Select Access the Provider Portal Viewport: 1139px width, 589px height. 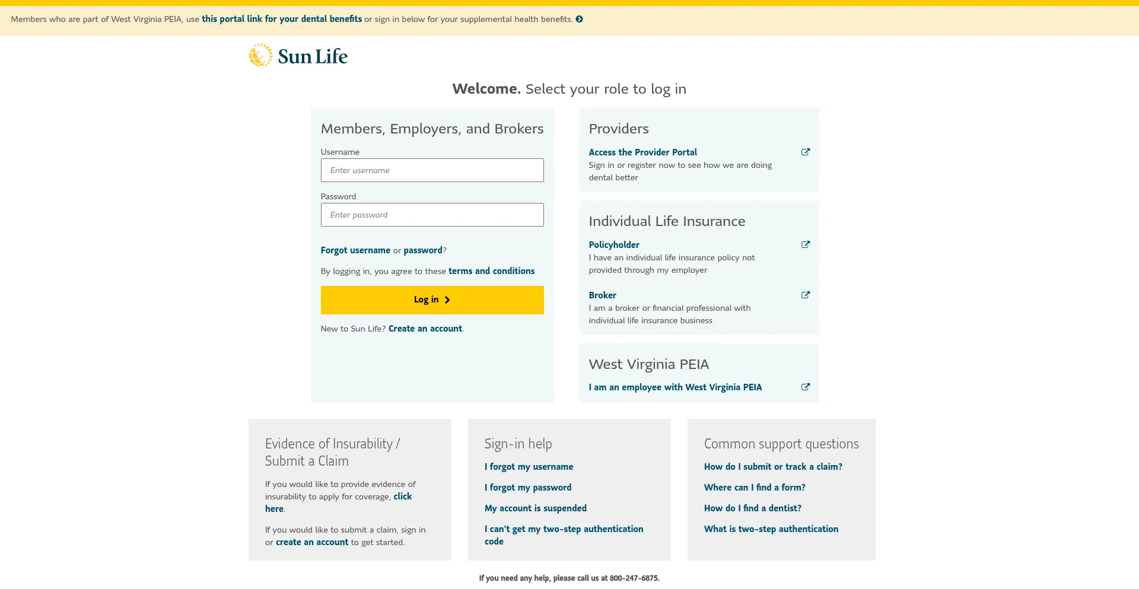click(x=642, y=152)
